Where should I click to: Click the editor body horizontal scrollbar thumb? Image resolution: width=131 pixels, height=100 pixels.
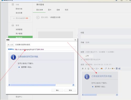(x=90, y=95)
